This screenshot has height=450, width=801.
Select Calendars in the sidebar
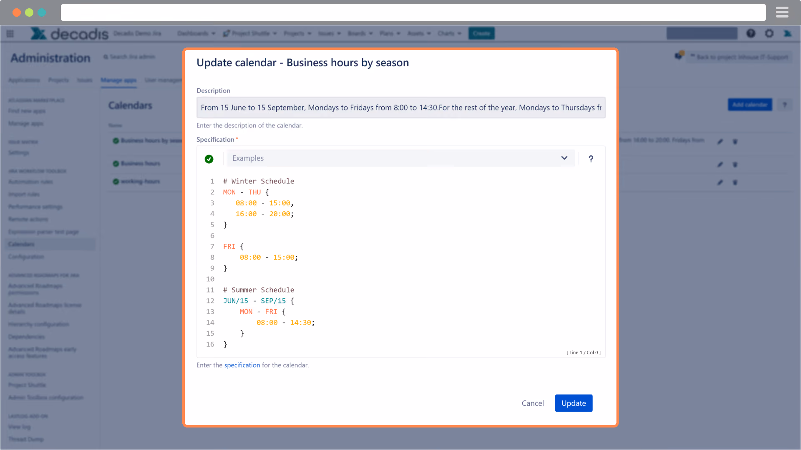pos(50,244)
